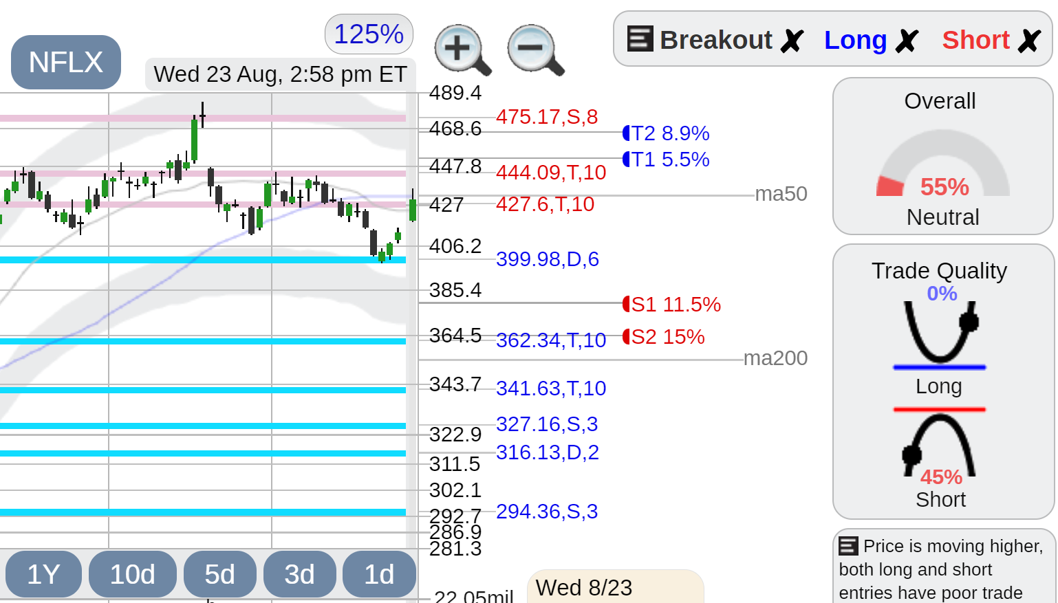Open the NFLX ticker selector
Viewport: 1058px width, 603px height.
click(x=66, y=62)
